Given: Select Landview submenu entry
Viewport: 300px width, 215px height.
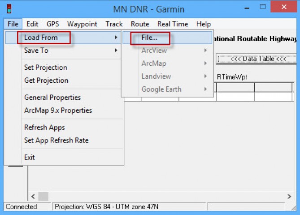Looking at the screenshot, I should [167, 76].
